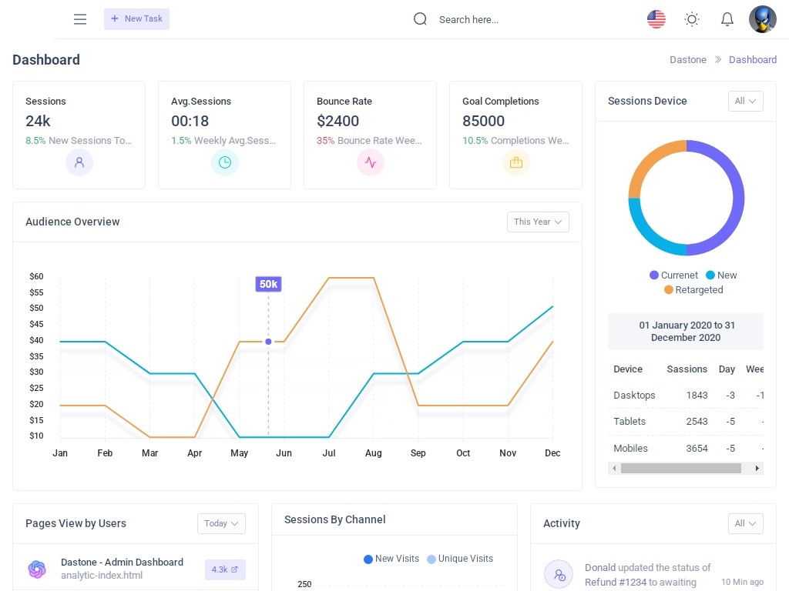Click the device table scroll right arrow
789x591 pixels.
(x=757, y=469)
